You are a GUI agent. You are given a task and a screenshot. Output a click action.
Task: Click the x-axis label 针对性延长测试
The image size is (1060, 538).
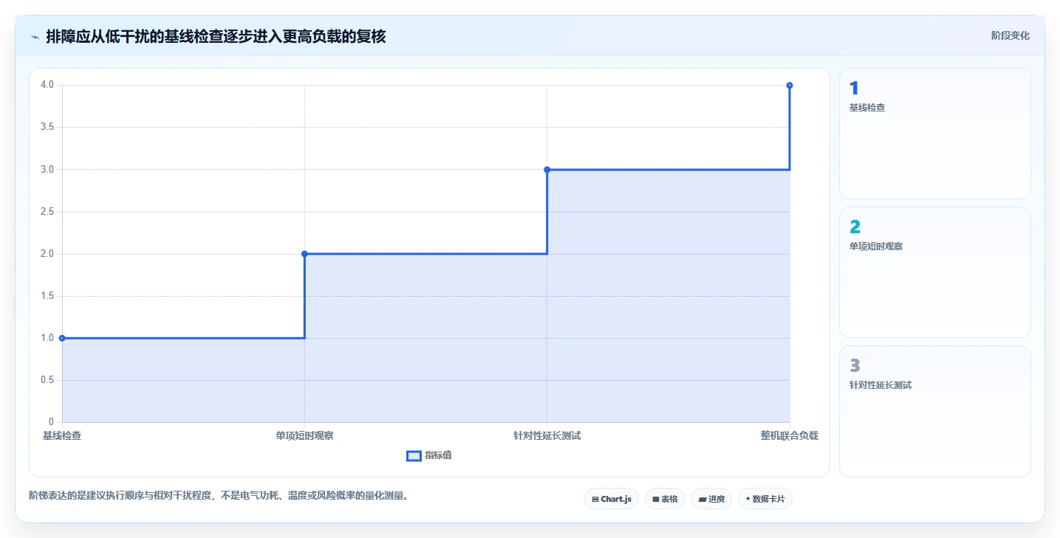click(547, 435)
